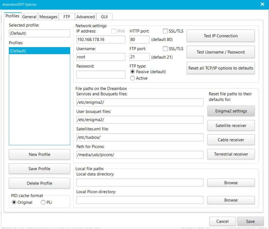
Task: Open the GUI options tab
Action: coord(104,17)
